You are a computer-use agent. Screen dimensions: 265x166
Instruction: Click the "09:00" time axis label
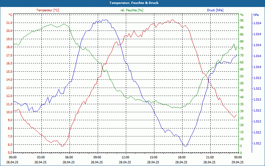click(97, 157)
